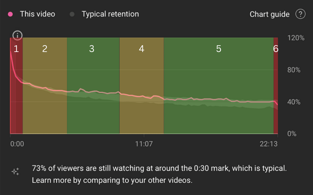The width and height of the screenshot is (313, 195).
Task: Toggle the gray Typical retention legend dot
Action: [72, 14]
